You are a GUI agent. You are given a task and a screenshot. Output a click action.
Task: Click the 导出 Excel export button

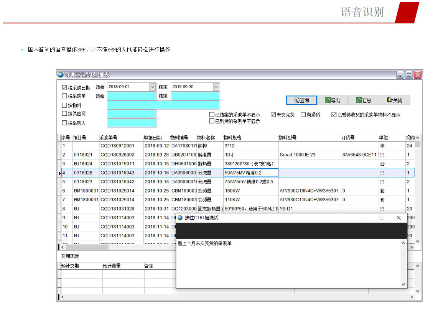coord(332,100)
